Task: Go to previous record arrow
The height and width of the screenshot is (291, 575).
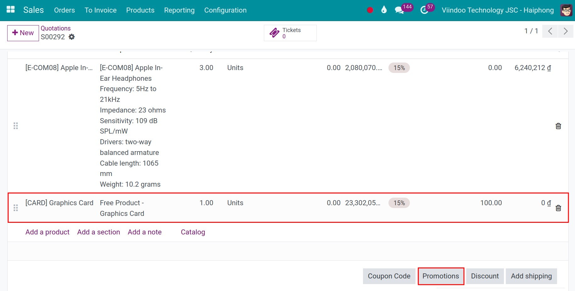Action: point(550,31)
